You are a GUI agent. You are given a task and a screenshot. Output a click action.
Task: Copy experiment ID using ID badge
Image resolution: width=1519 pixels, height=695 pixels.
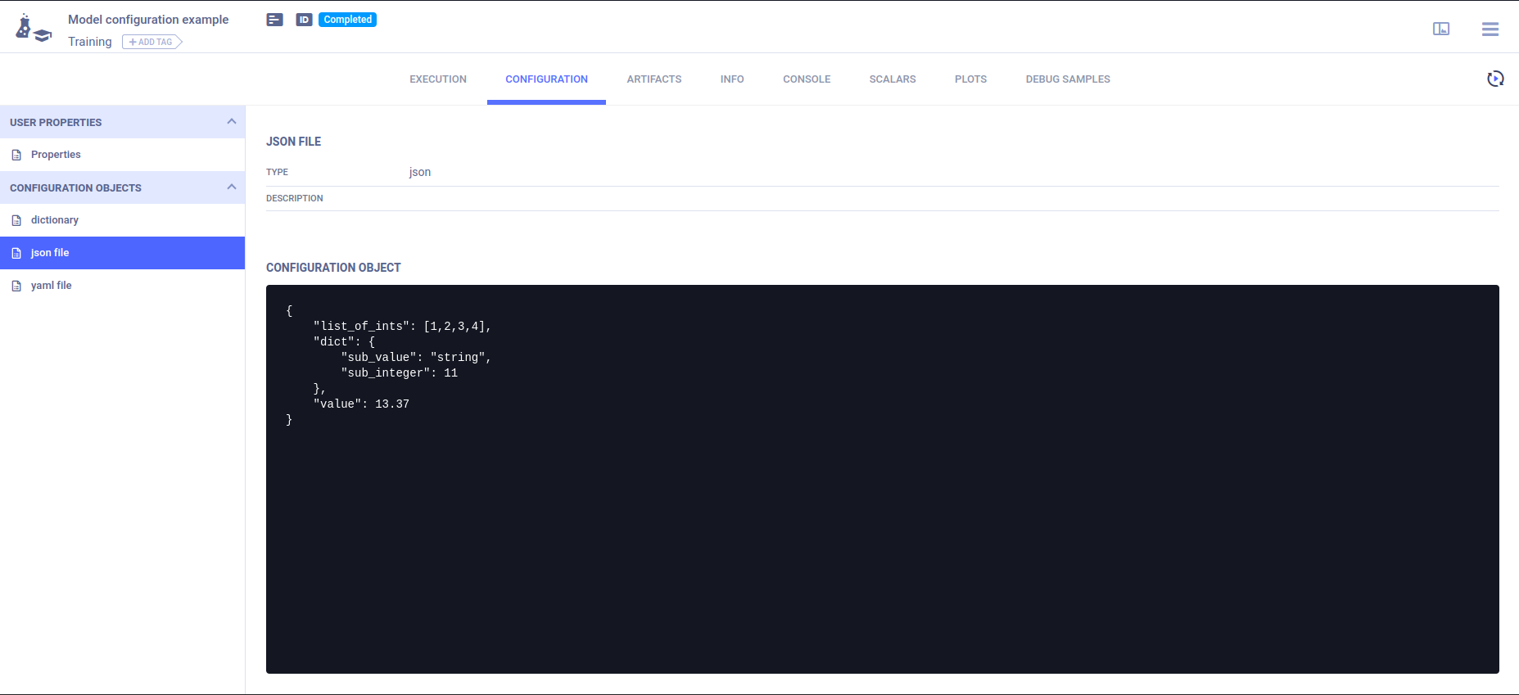click(x=304, y=20)
